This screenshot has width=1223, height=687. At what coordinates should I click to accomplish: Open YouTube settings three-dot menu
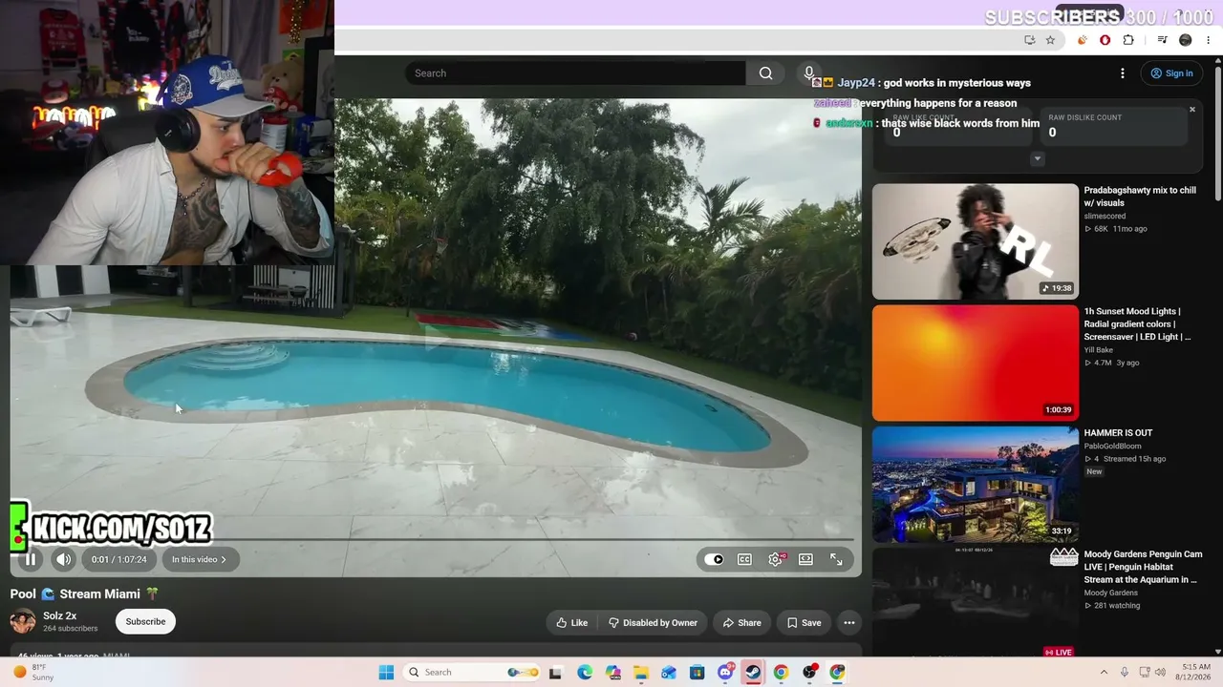1122,73
